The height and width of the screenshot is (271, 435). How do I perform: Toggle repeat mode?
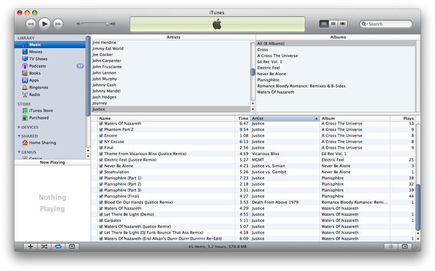(58, 247)
